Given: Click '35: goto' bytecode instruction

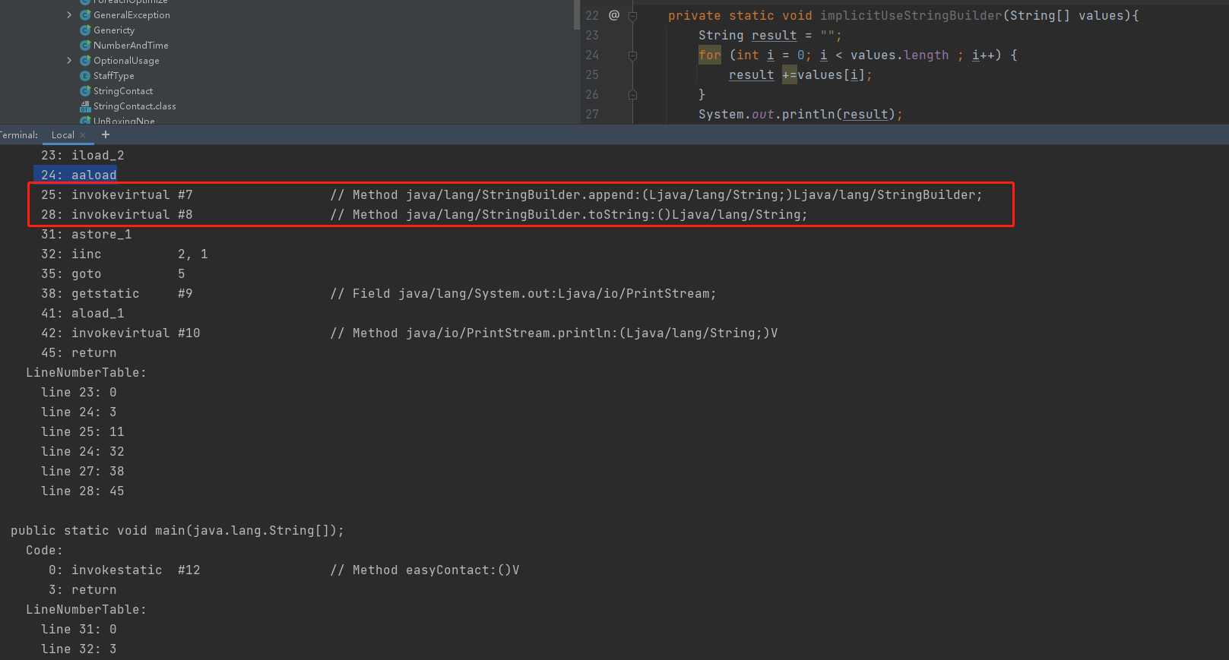Looking at the screenshot, I should 71,274.
